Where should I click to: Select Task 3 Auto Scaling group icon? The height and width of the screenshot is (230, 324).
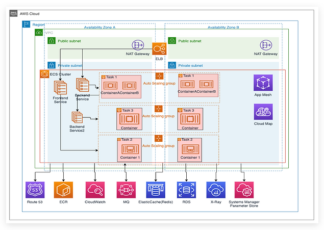tap(159, 109)
